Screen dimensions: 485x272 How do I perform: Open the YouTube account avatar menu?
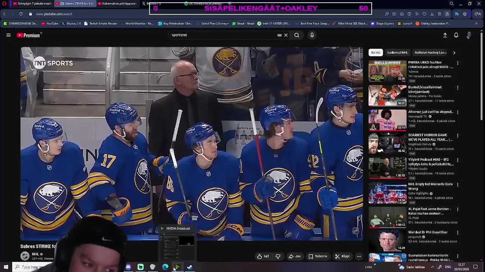pyautogui.click(x=469, y=35)
